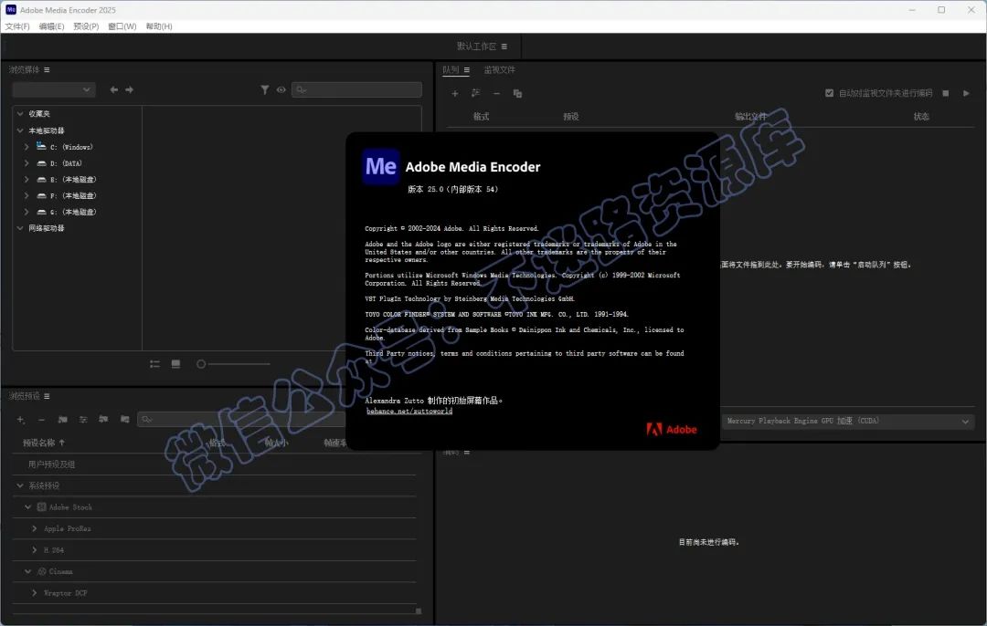
Task: Expand the C: (Windows) drive
Action: point(27,147)
